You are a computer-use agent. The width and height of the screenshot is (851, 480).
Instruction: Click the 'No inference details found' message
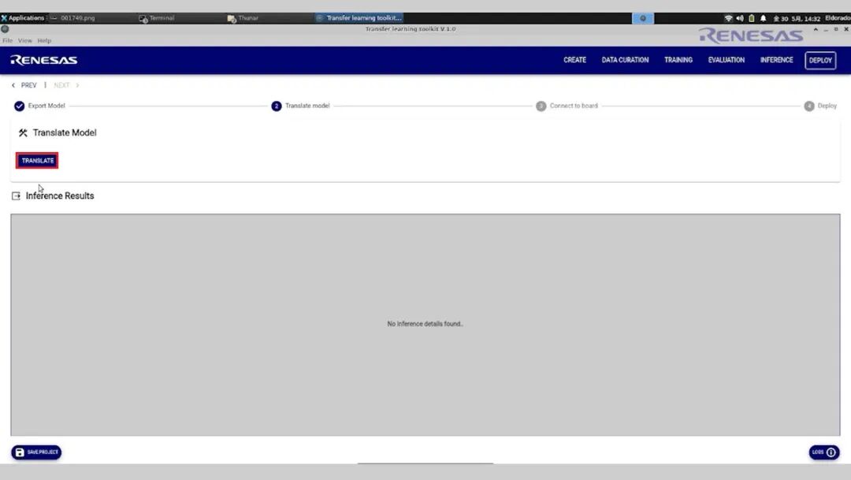pyautogui.click(x=425, y=324)
